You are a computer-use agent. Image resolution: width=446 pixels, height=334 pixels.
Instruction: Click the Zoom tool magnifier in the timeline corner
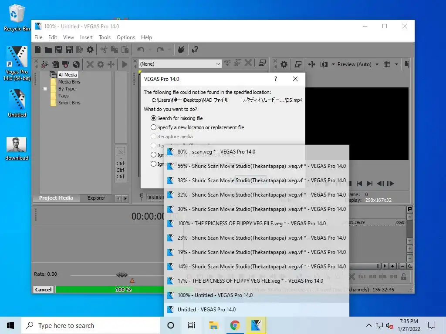tap(409, 267)
